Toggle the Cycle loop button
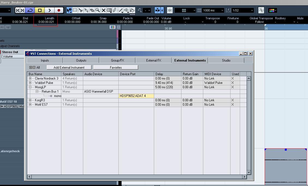Image resolution: width=308 pixels, height=186 pixels. click(30, 10)
